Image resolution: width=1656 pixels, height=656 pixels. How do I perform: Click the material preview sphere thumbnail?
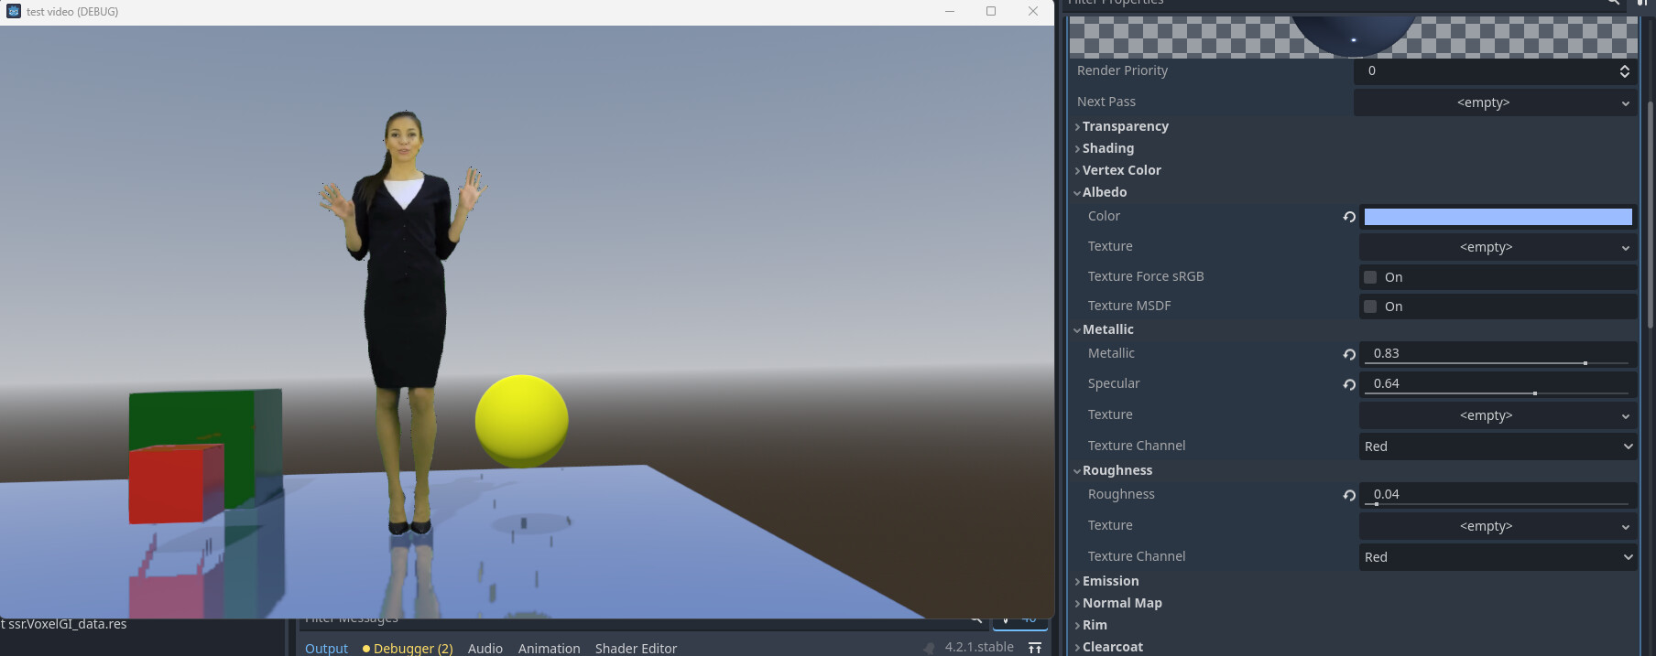pyautogui.click(x=1353, y=35)
